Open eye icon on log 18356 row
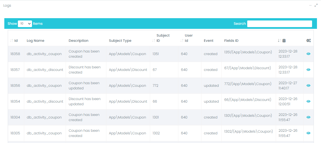The height and width of the screenshot is (143, 321). coord(308,86)
